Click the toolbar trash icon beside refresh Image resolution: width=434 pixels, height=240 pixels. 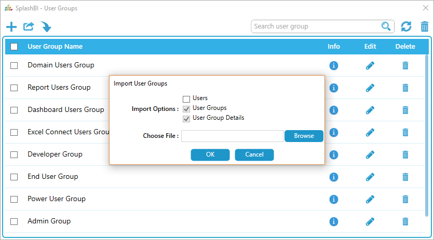click(x=425, y=26)
